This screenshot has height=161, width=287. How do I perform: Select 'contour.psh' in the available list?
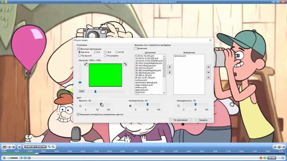tap(141, 80)
